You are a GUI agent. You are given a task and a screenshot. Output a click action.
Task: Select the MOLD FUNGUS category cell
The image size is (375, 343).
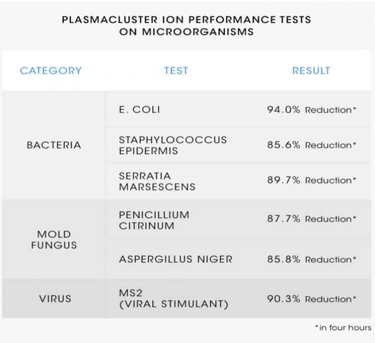[x=54, y=240]
